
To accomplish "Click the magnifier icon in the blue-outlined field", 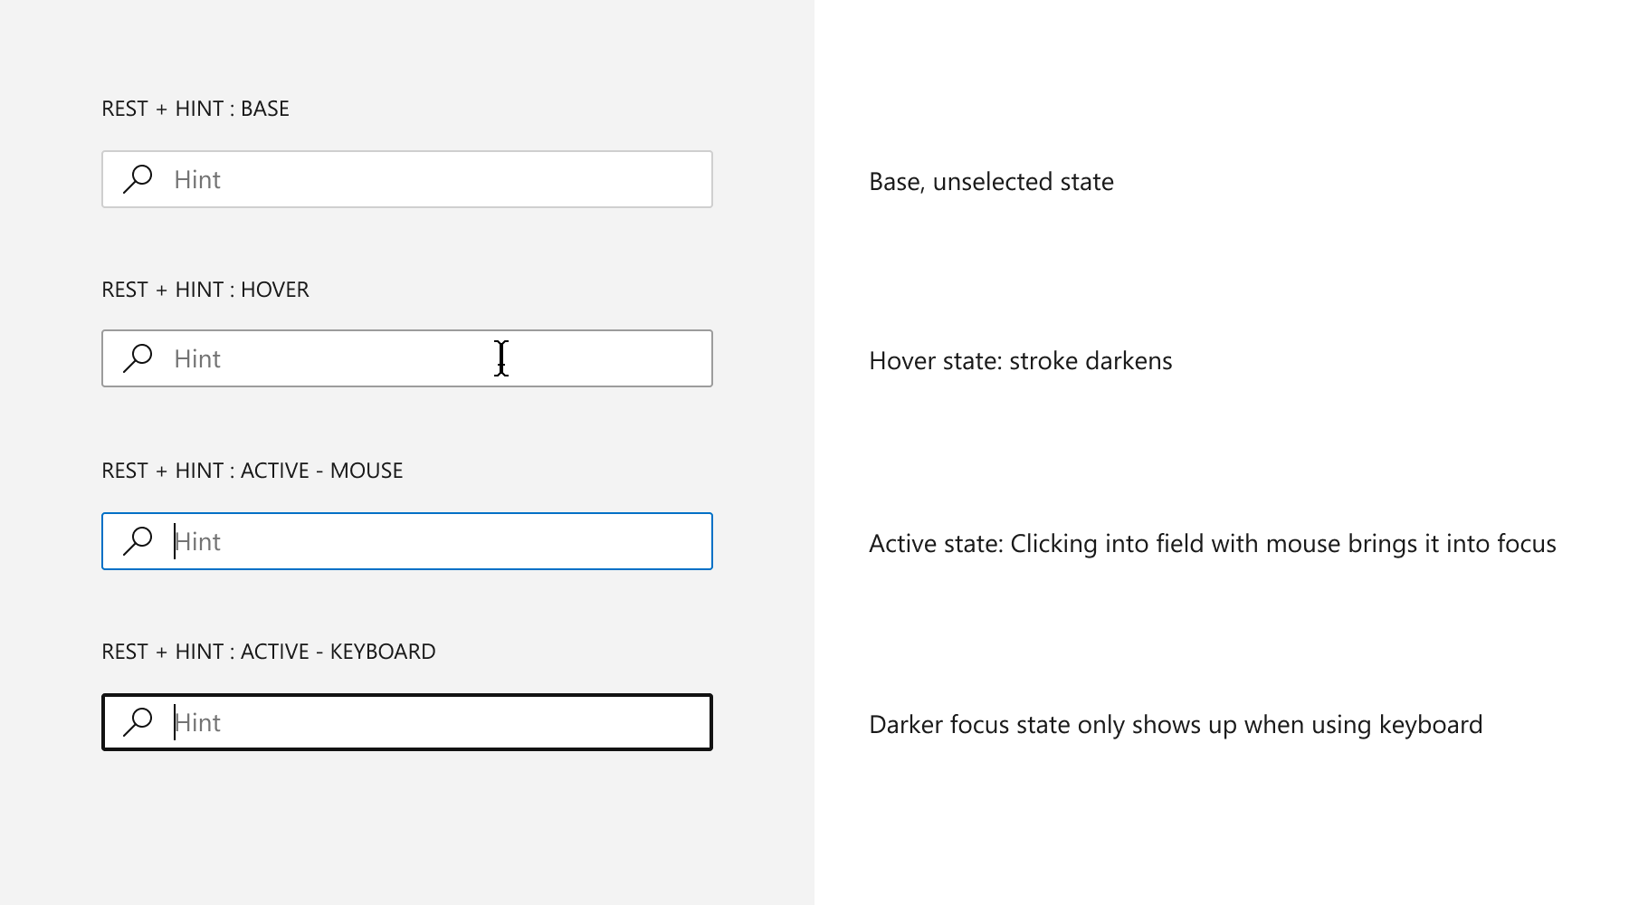I will point(138,541).
